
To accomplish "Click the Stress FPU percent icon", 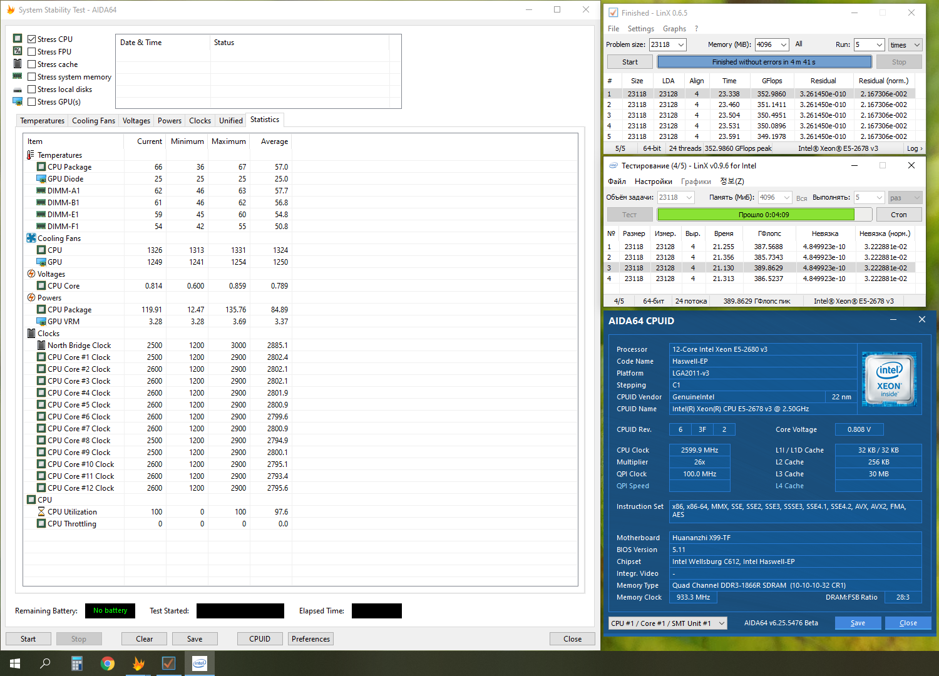I will click(18, 51).
